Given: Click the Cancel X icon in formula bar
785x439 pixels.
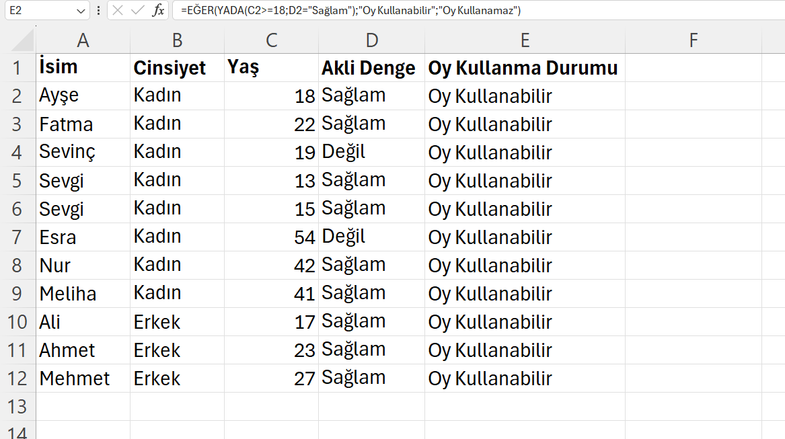Looking at the screenshot, I should click(118, 11).
